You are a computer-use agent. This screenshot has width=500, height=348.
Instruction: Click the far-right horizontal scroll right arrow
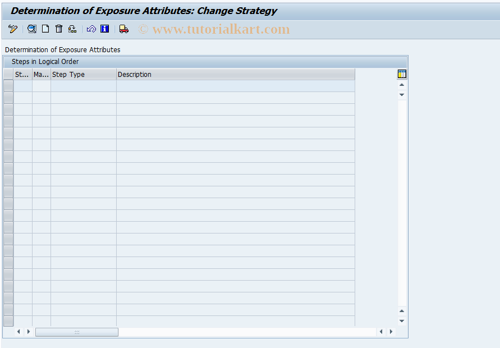point(391,332)
